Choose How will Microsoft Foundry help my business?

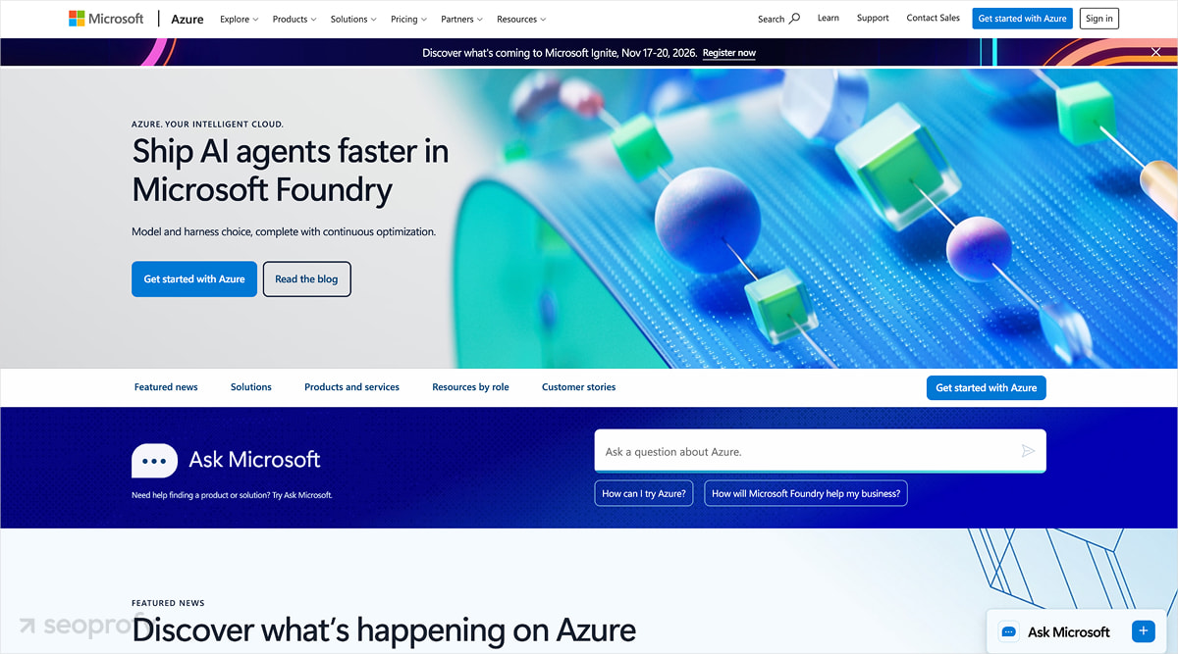(806, 493)
